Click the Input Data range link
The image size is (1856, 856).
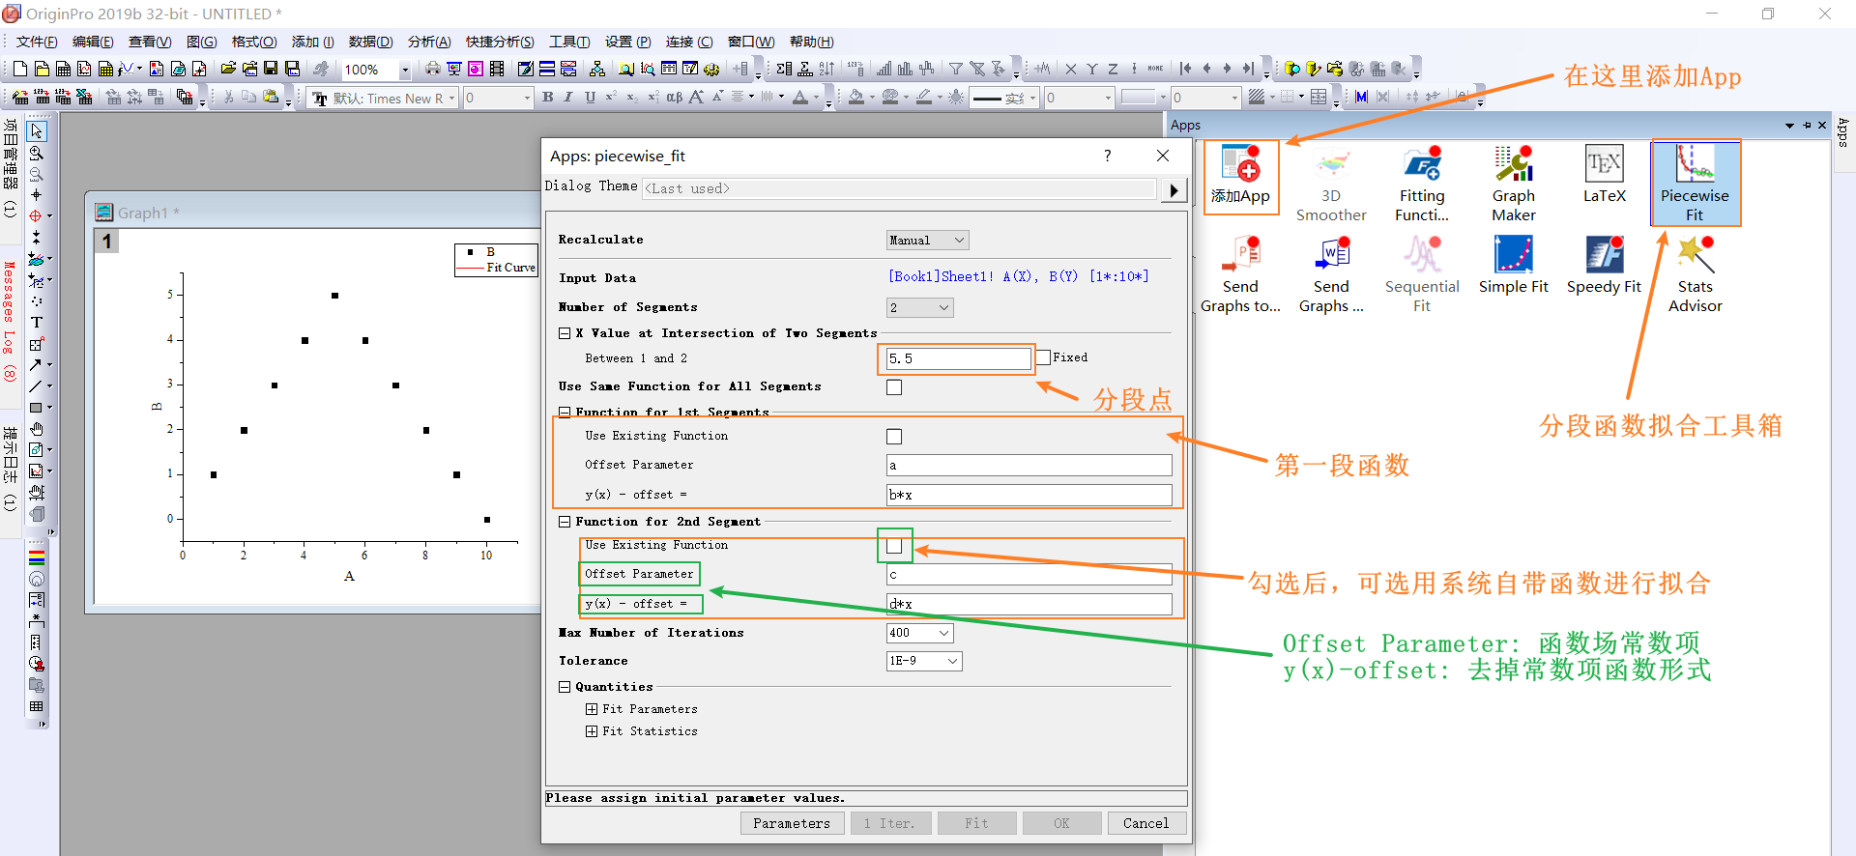[1018, 276]
